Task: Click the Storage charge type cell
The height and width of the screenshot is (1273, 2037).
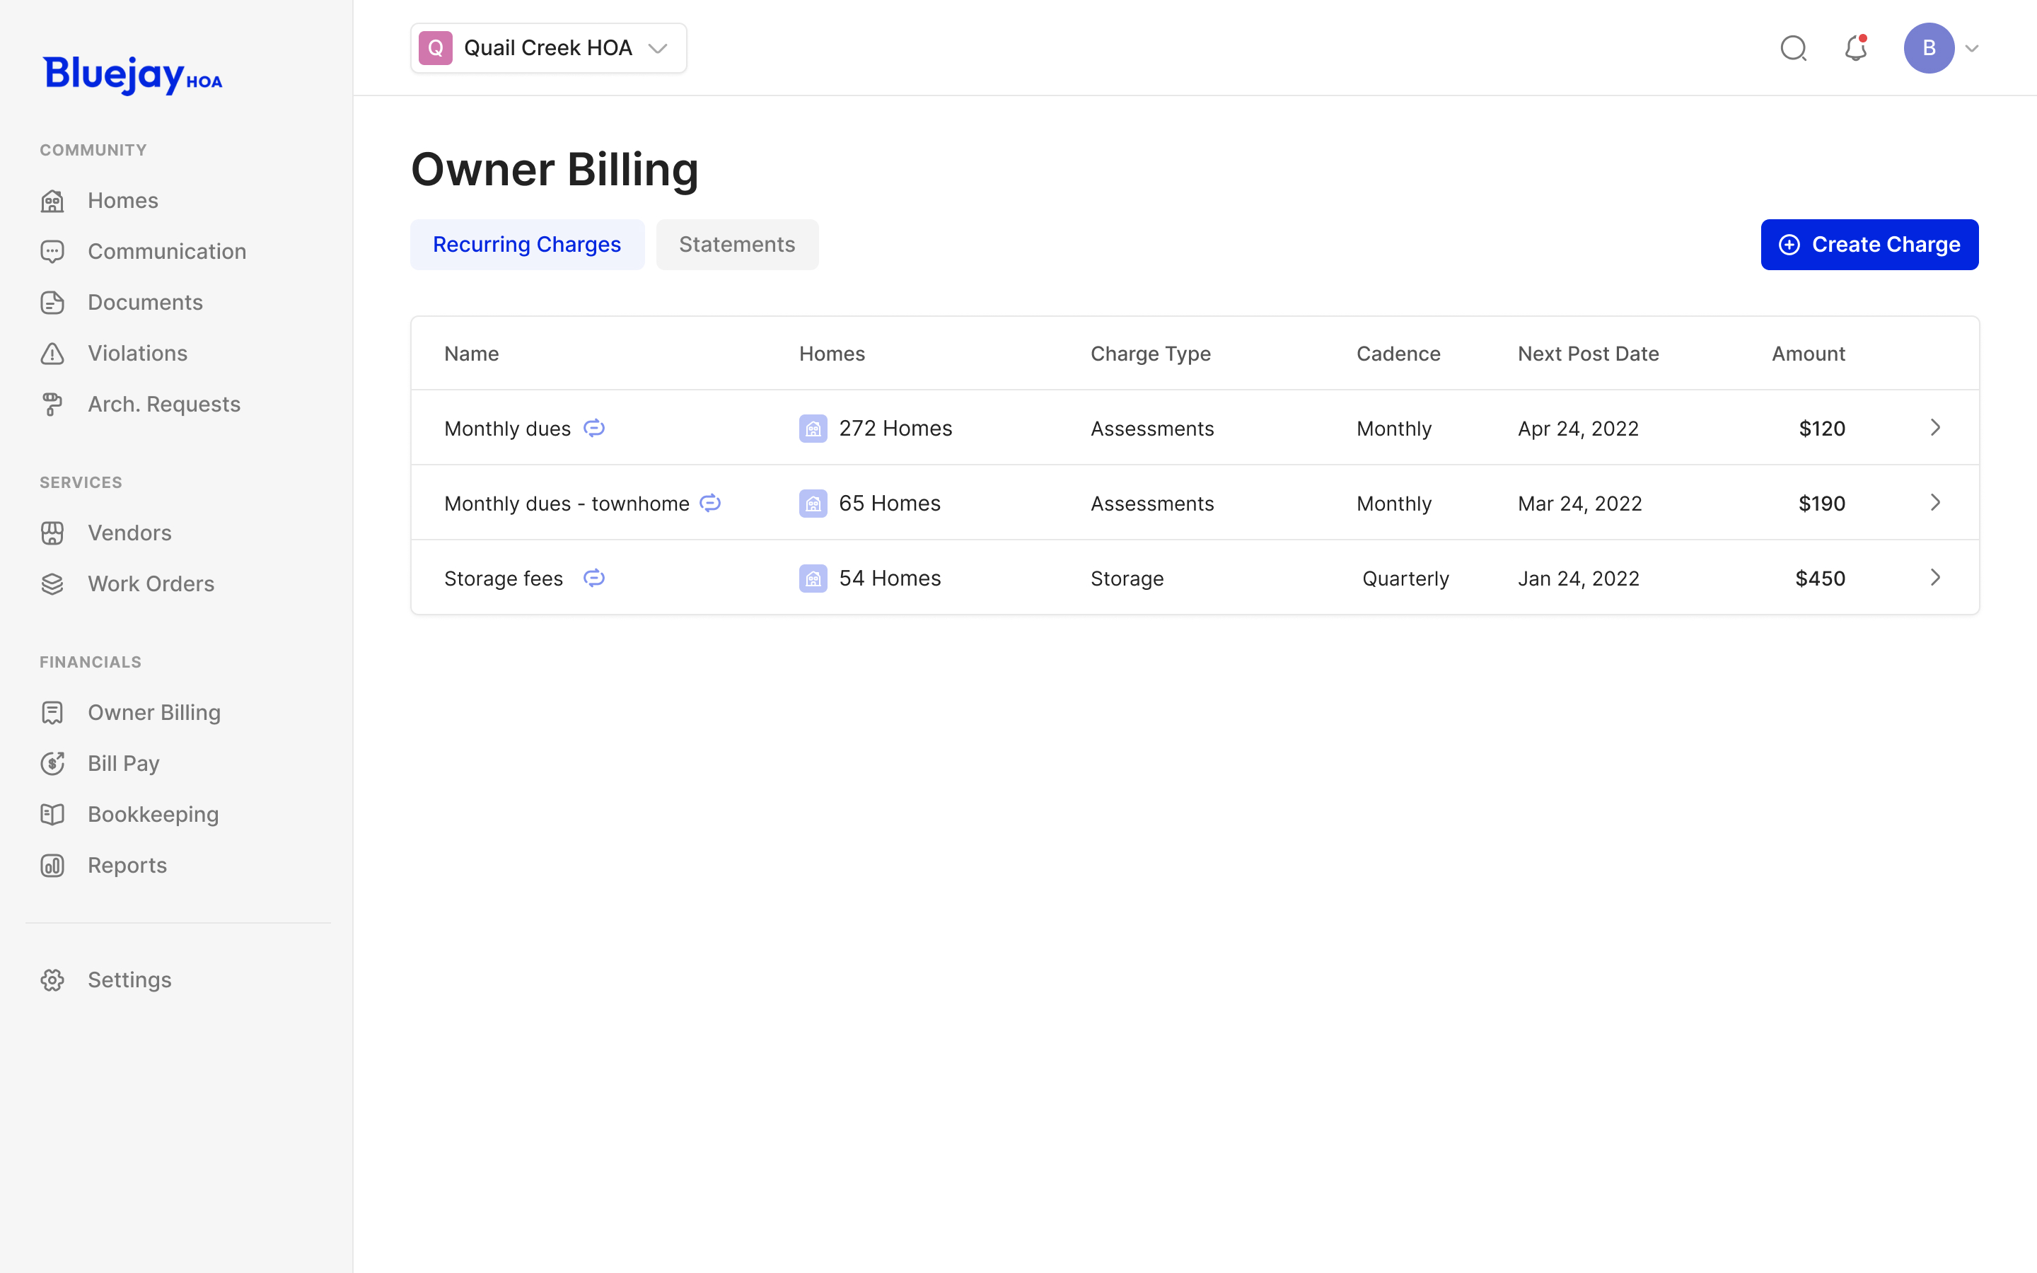Action: click(x=1127, y=579)
